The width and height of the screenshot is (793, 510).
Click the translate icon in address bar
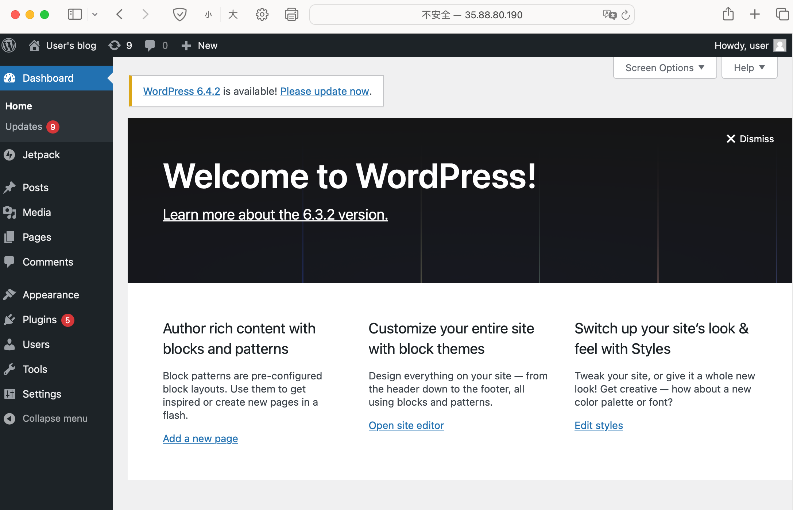point(609,15)
